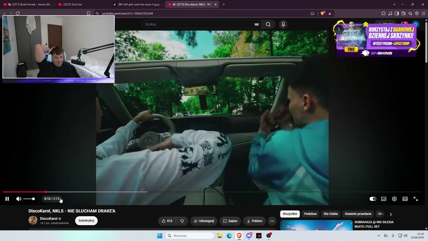Viewport: 428px width, 241px height.
Task: Open the Brave Wallet icon
Action: 403,13
